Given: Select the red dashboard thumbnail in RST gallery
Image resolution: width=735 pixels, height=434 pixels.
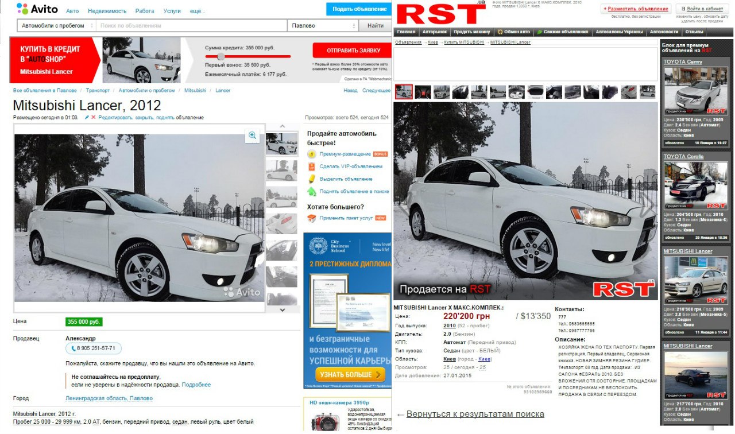Looking at the screenshot, I should coord(423,92).
